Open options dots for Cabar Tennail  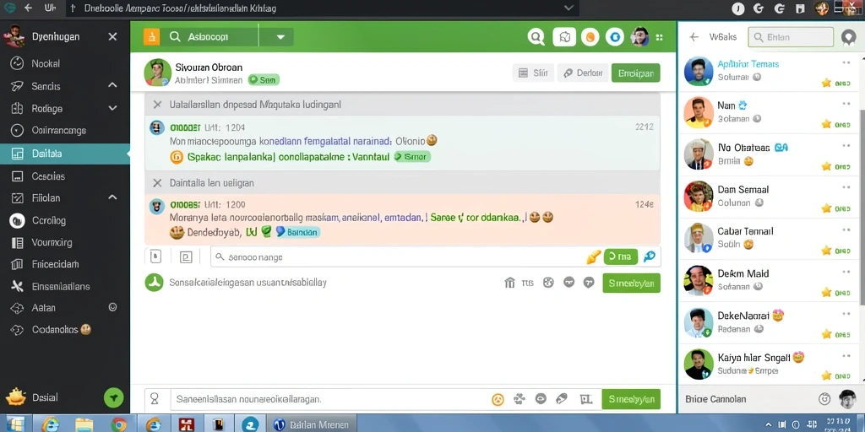(x=846, y=230)
